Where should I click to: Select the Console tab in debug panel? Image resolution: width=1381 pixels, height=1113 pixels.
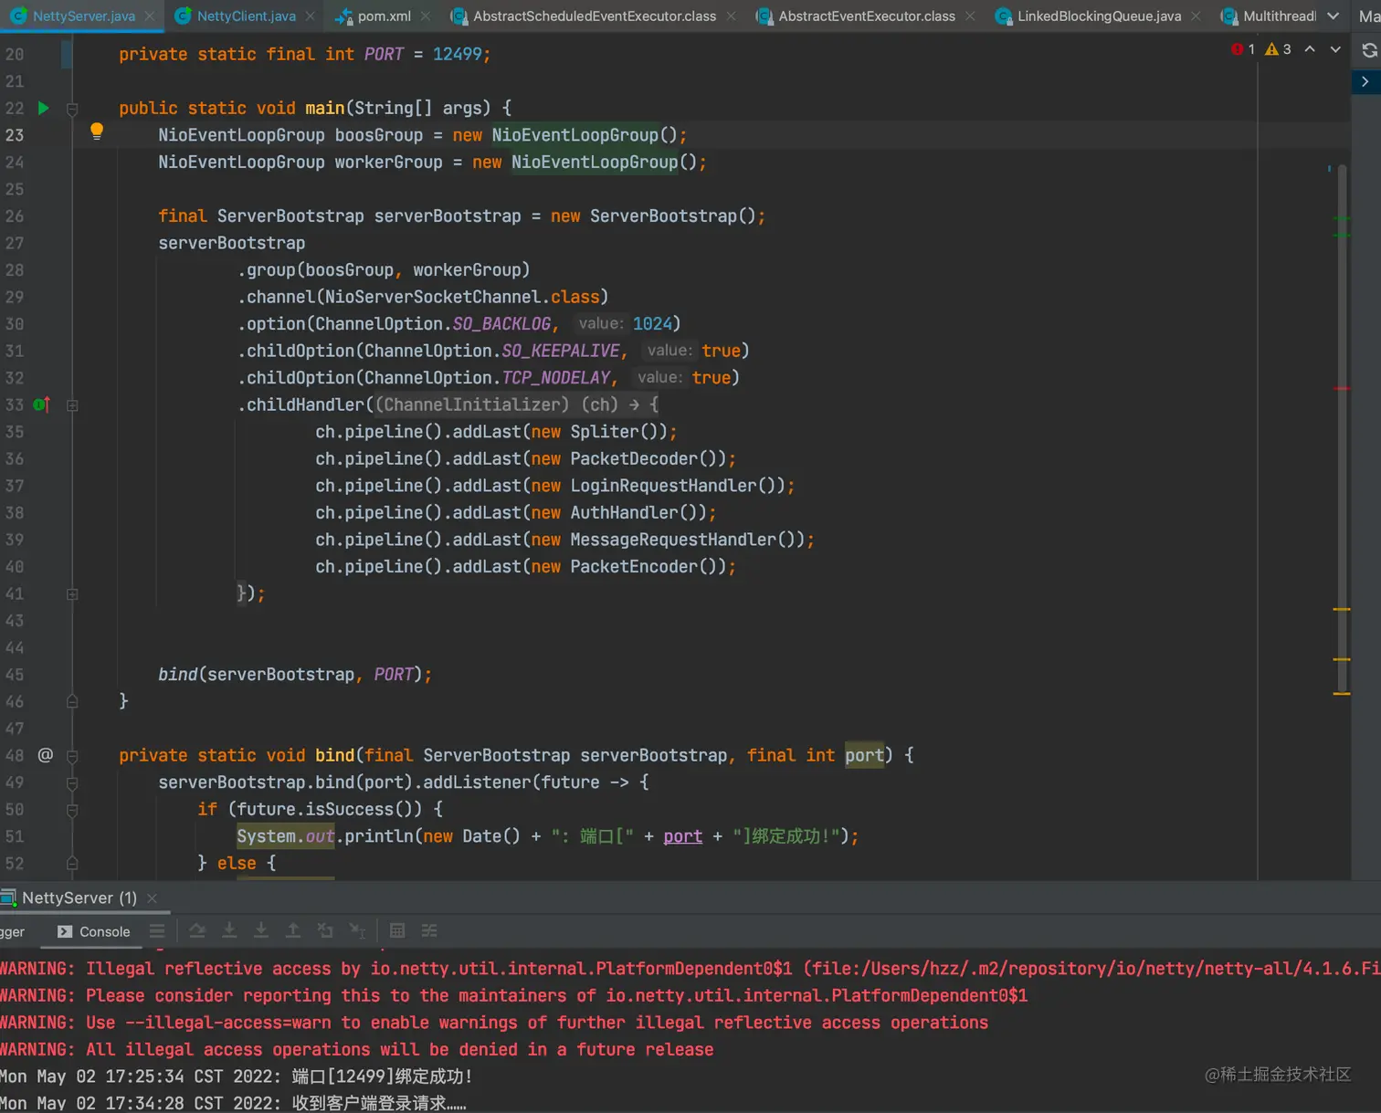[x=94, y=931]
